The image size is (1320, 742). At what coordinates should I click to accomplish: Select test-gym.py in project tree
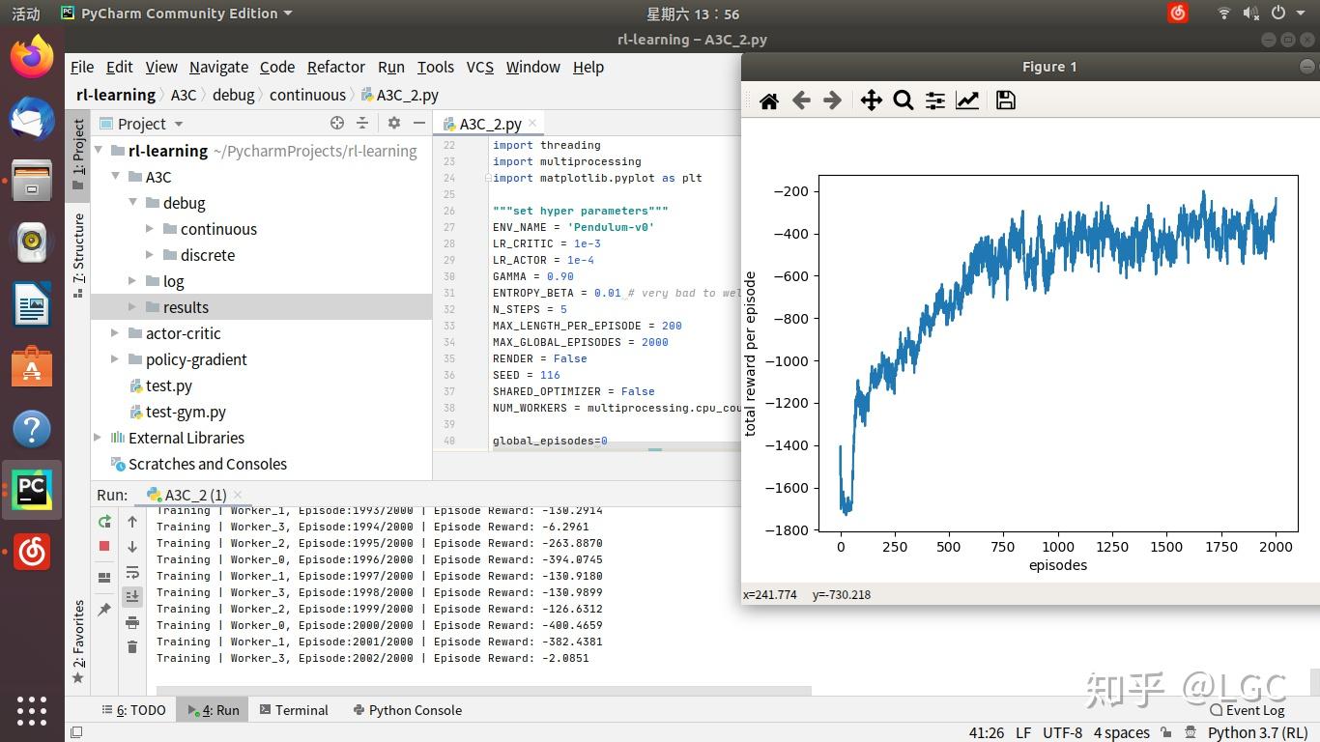click(185, 412)
